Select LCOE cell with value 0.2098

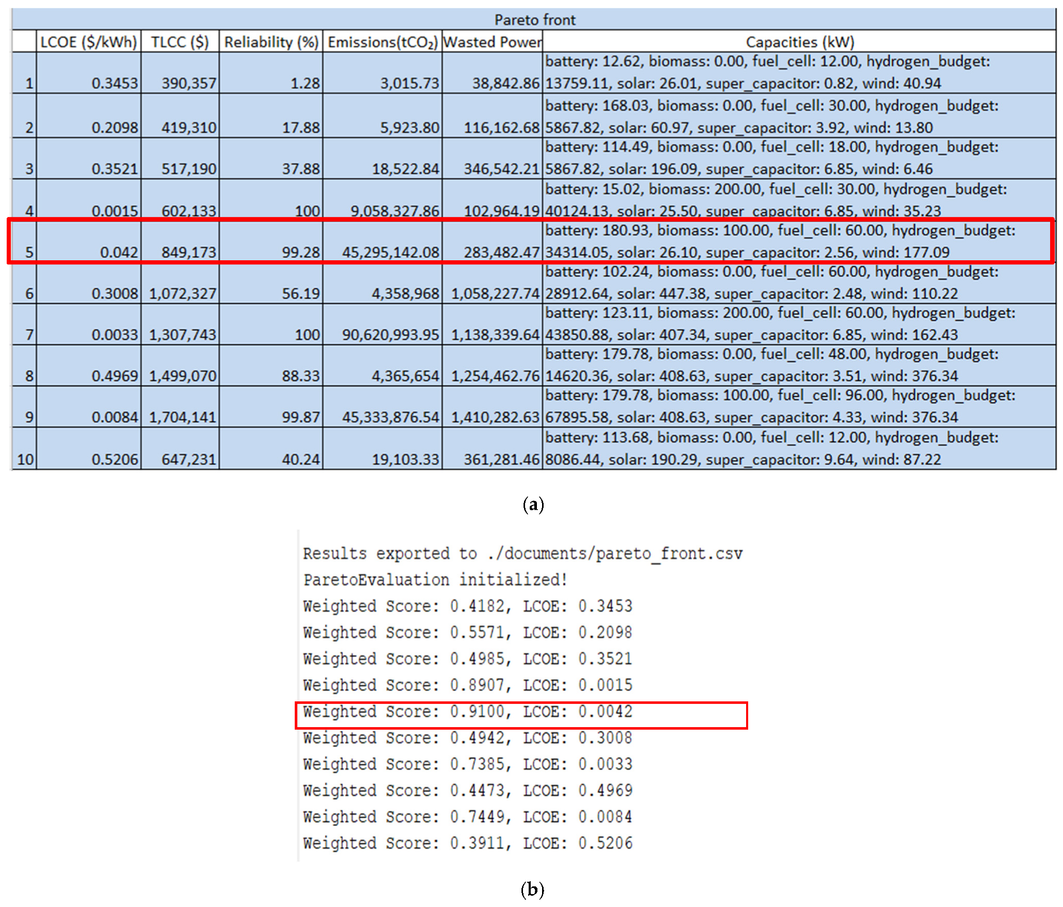89,115
